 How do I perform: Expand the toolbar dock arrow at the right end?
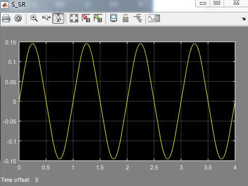coord(244,19)
